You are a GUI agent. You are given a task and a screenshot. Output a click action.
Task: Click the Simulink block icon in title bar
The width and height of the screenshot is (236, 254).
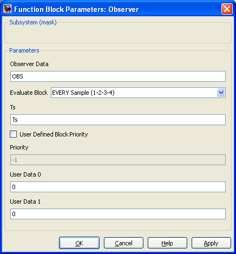click(x=8, y=9)
